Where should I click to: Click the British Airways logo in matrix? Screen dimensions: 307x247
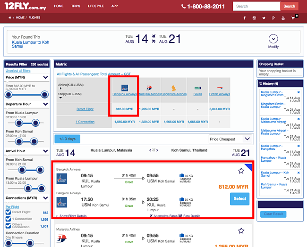coord(220,88)
